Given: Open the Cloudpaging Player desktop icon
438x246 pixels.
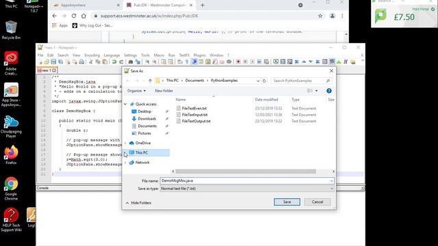Looking at the screenshot, I should click(11, 127).
